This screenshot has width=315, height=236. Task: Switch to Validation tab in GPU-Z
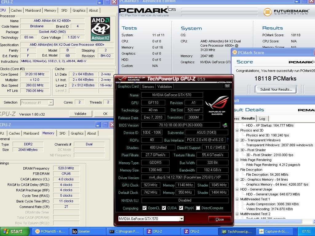pos(165,86)
